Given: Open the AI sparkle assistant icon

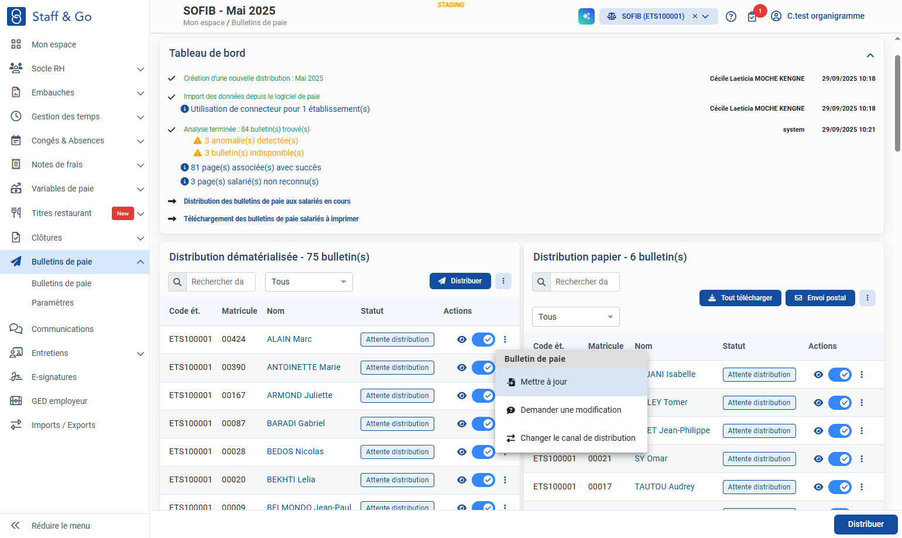Looking at the screenshot, I should (x=586, y=16).
